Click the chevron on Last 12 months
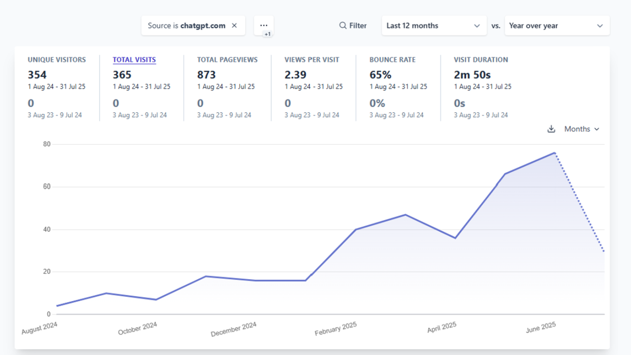Image resolution: width=631 pixels, height=355 pixels. point(477,26)
